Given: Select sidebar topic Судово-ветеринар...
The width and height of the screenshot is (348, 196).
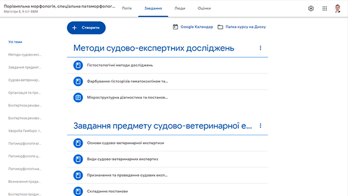Looking at the screenshot, I should 24,80.
